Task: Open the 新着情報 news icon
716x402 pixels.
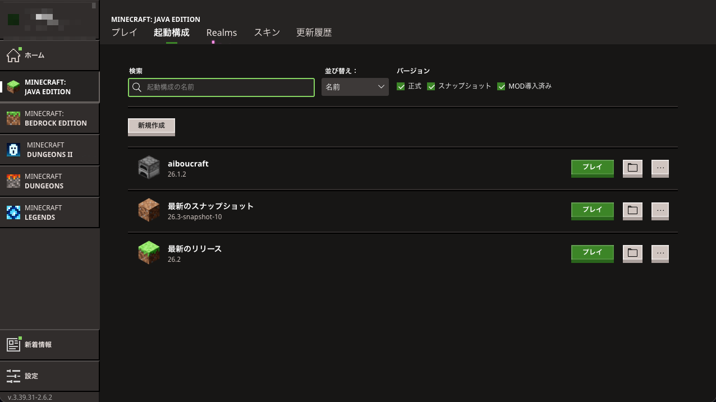Action: coord(13,345)
